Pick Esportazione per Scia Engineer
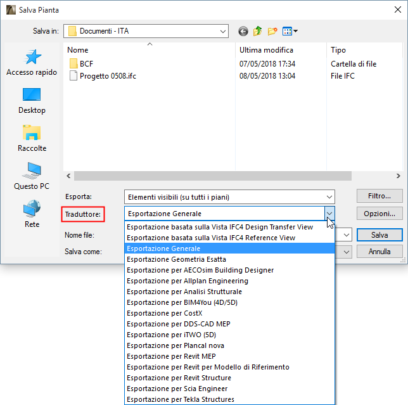Viewport: 408px width, 405px height. tap(229, 389)
